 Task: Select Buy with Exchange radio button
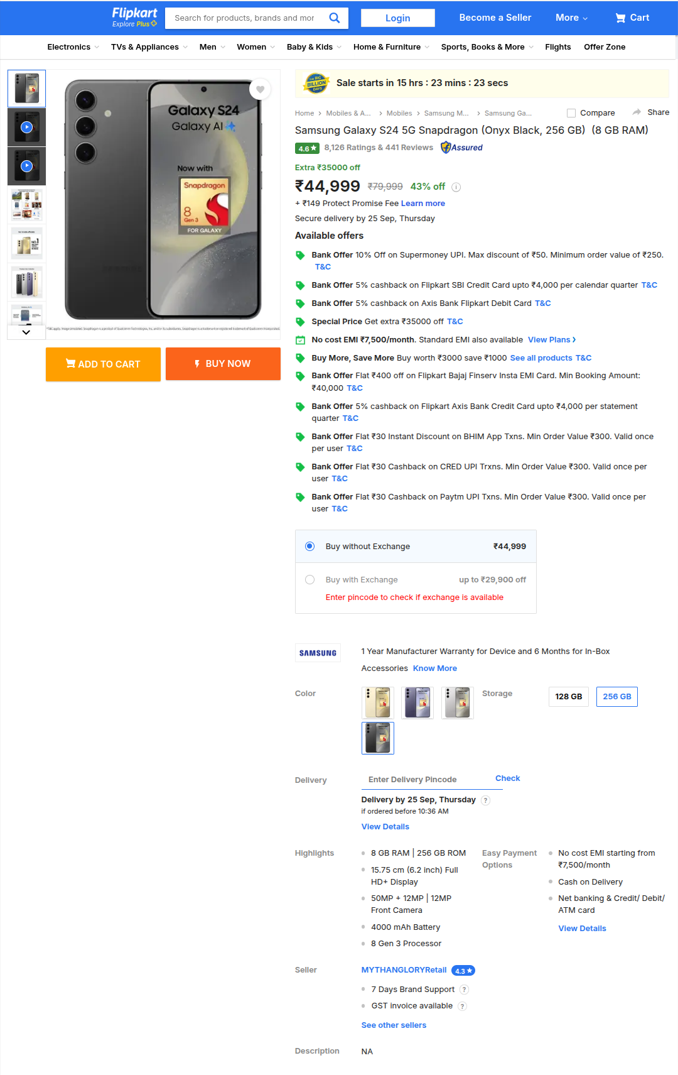pyautogui.click(x=309, y=580)
